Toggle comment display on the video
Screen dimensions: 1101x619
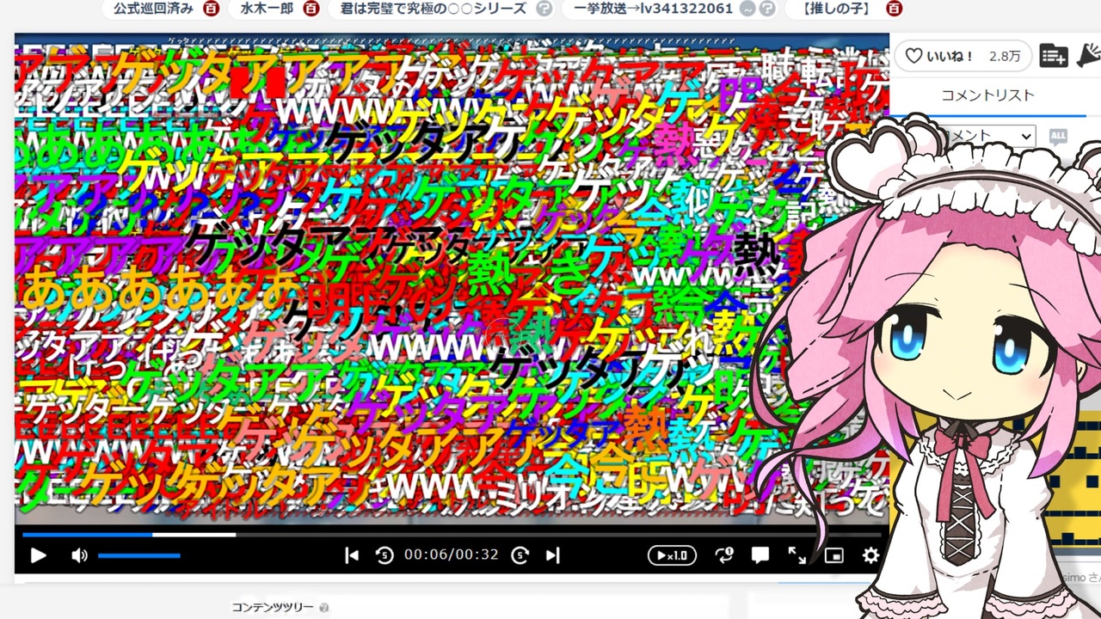(x=760, y=555)
